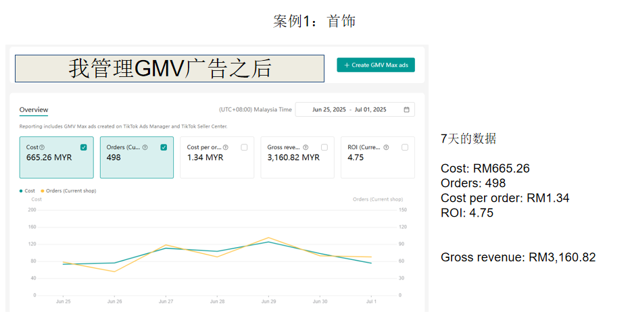Switch to the Overview tab
The width and height of the screenshot is (630, 316).
(x=34, y=109)
